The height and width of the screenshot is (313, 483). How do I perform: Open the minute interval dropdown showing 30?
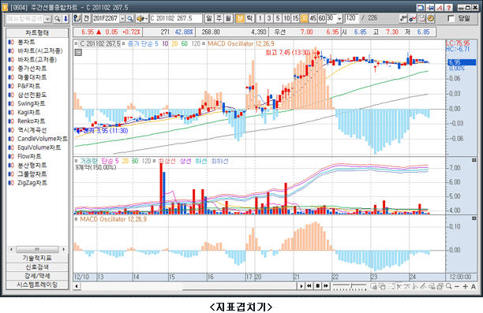coord(339,18)
